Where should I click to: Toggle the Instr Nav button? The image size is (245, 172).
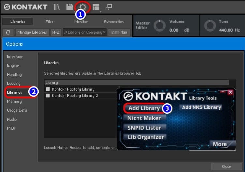tap(119, 32)
